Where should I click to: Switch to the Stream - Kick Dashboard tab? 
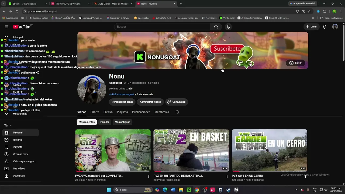point(28,4)
